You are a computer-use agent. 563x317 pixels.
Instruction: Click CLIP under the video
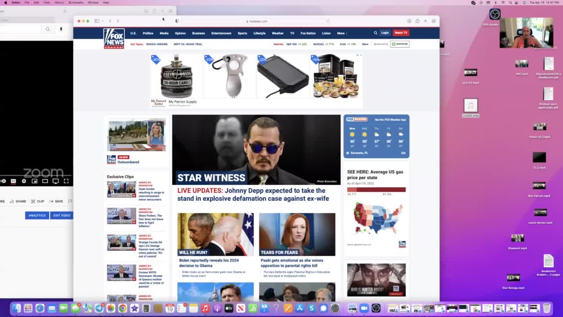pyautogui.click(x=38, y=201)
